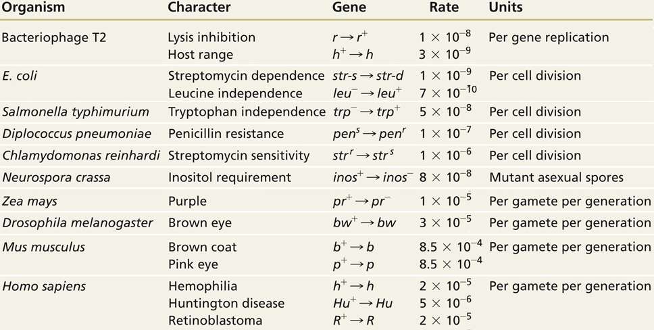Select the Bacteriophage T2 organism cell
The image size is (654, 330).
click(47, 38)
